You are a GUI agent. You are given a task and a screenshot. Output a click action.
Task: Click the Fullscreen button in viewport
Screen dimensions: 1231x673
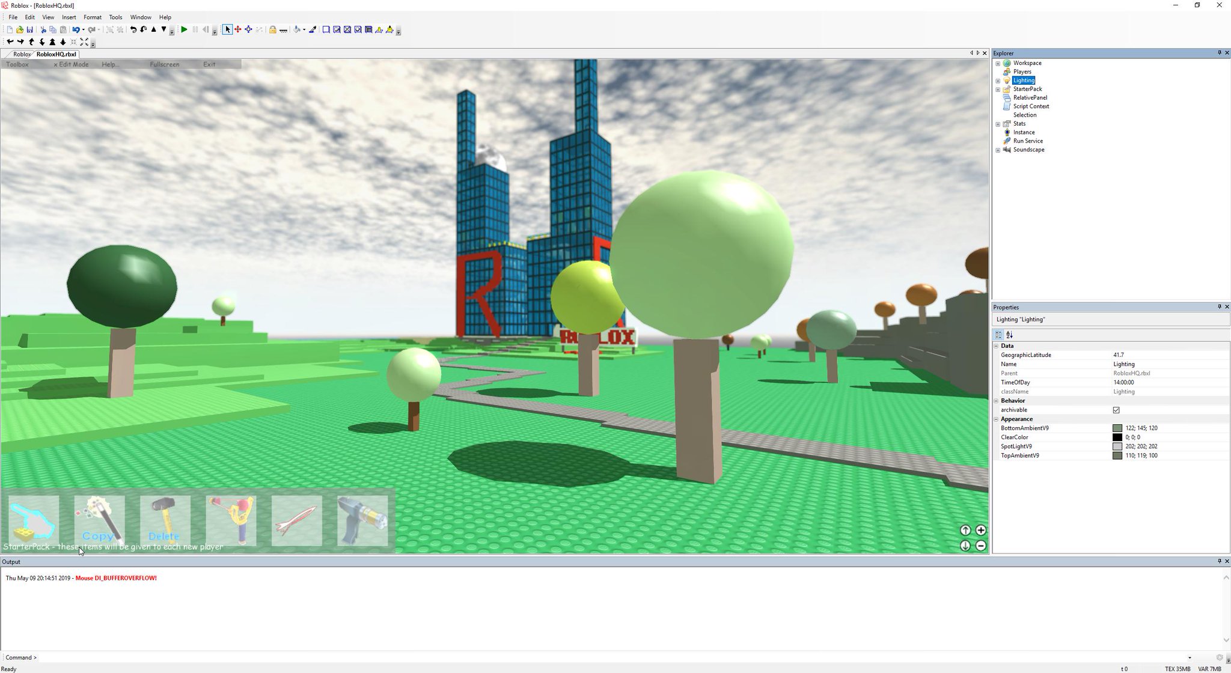pyautogui.click(x=164, y=64)
